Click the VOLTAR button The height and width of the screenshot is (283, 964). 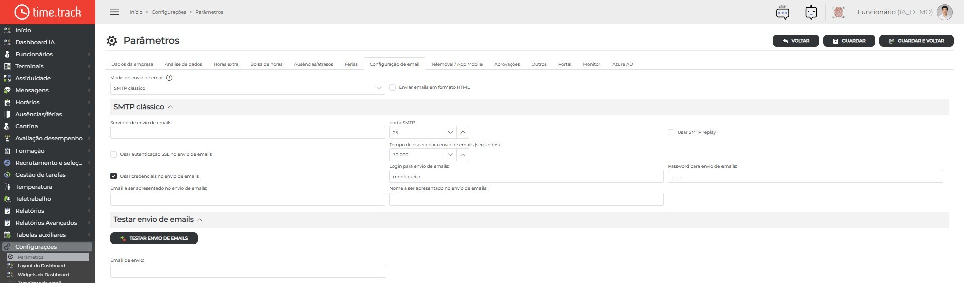pyautogui.click(x=796, y=41)
